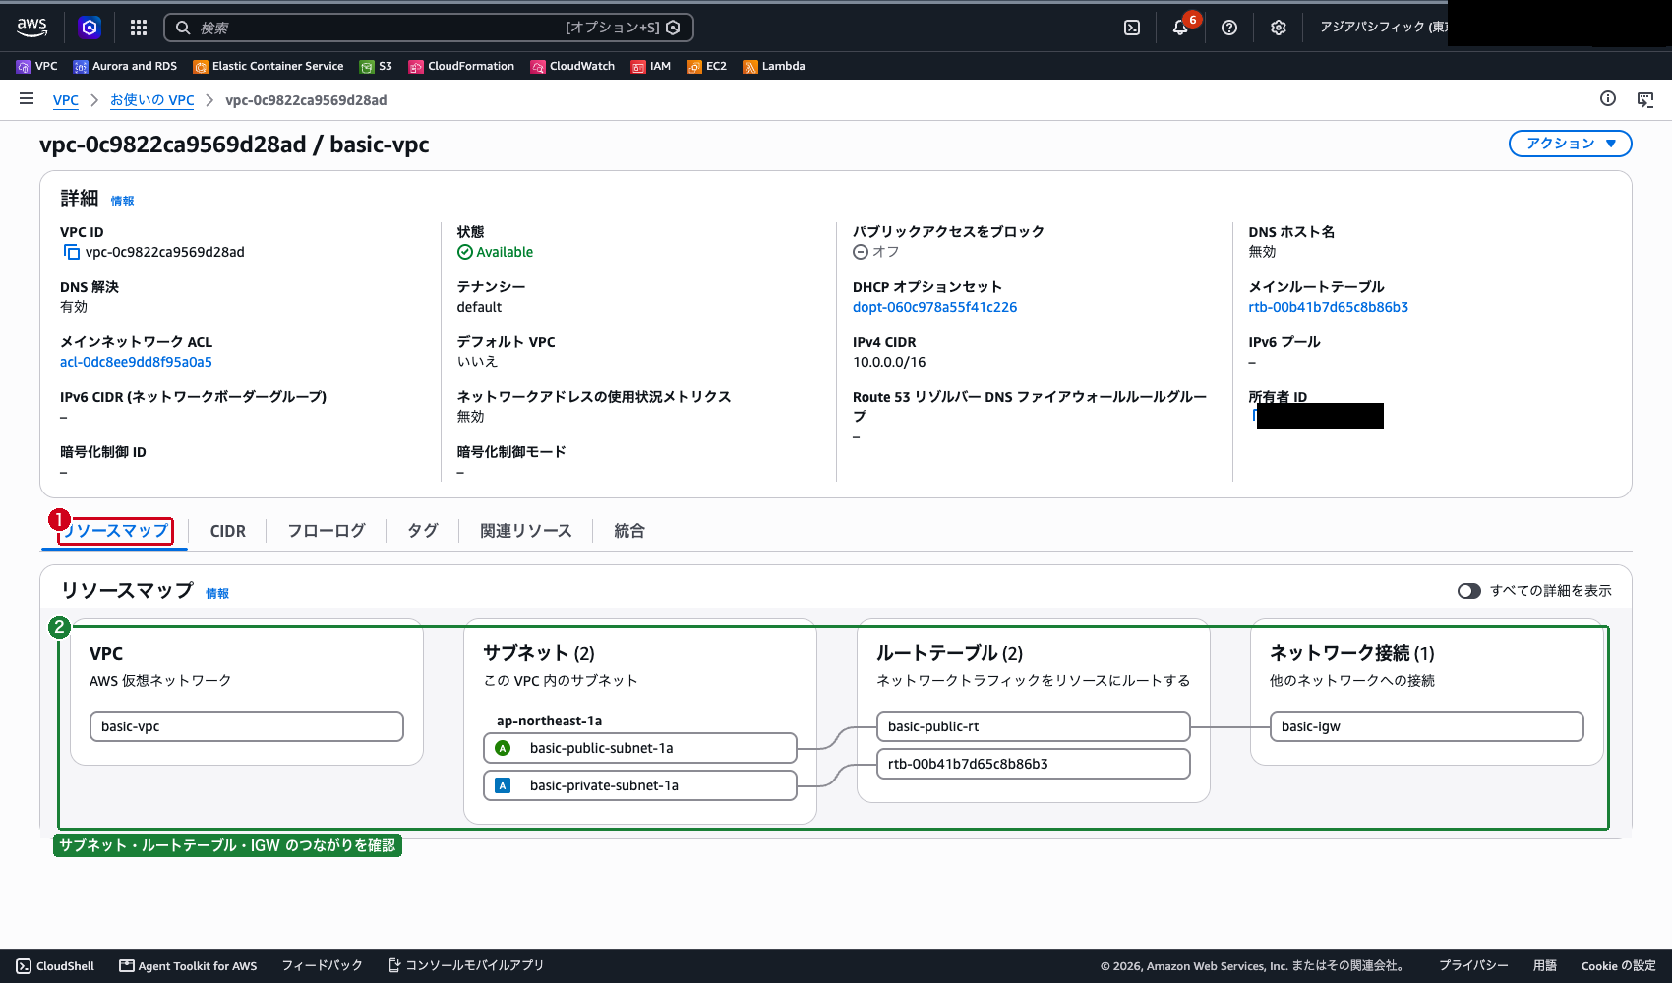
Task: Open IAM favorite shortcut
Action: 651,66
